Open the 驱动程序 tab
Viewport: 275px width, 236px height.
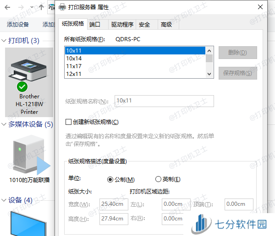122,25
